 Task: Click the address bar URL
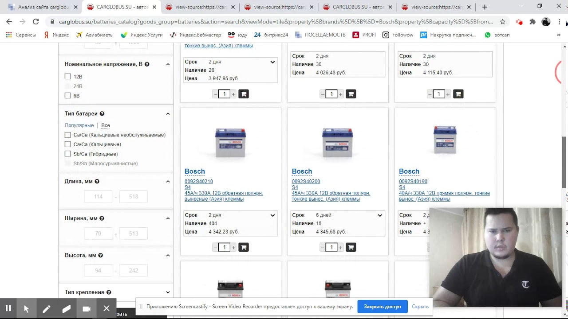click(x=275, y=22)
